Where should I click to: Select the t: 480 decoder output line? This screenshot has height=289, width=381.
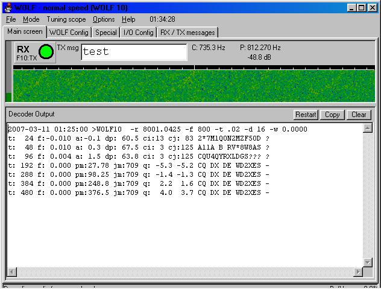139,192
